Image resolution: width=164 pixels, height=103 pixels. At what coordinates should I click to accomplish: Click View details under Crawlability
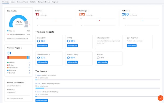coord(43,46)
